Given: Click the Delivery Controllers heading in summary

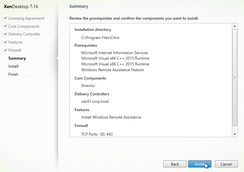Looking at the screenshot, I should 92,94.
